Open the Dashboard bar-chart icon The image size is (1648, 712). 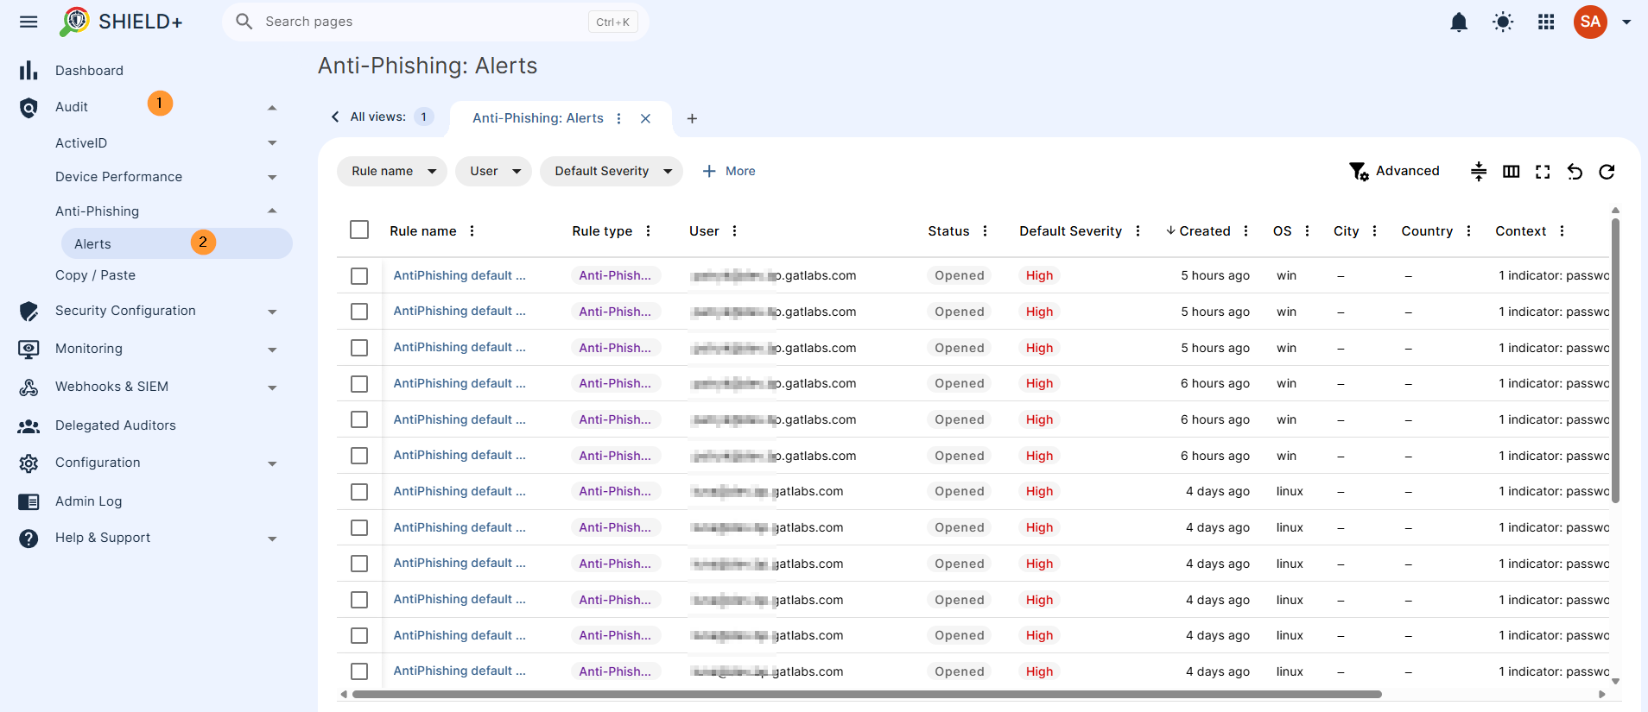(x=29, y=71)
